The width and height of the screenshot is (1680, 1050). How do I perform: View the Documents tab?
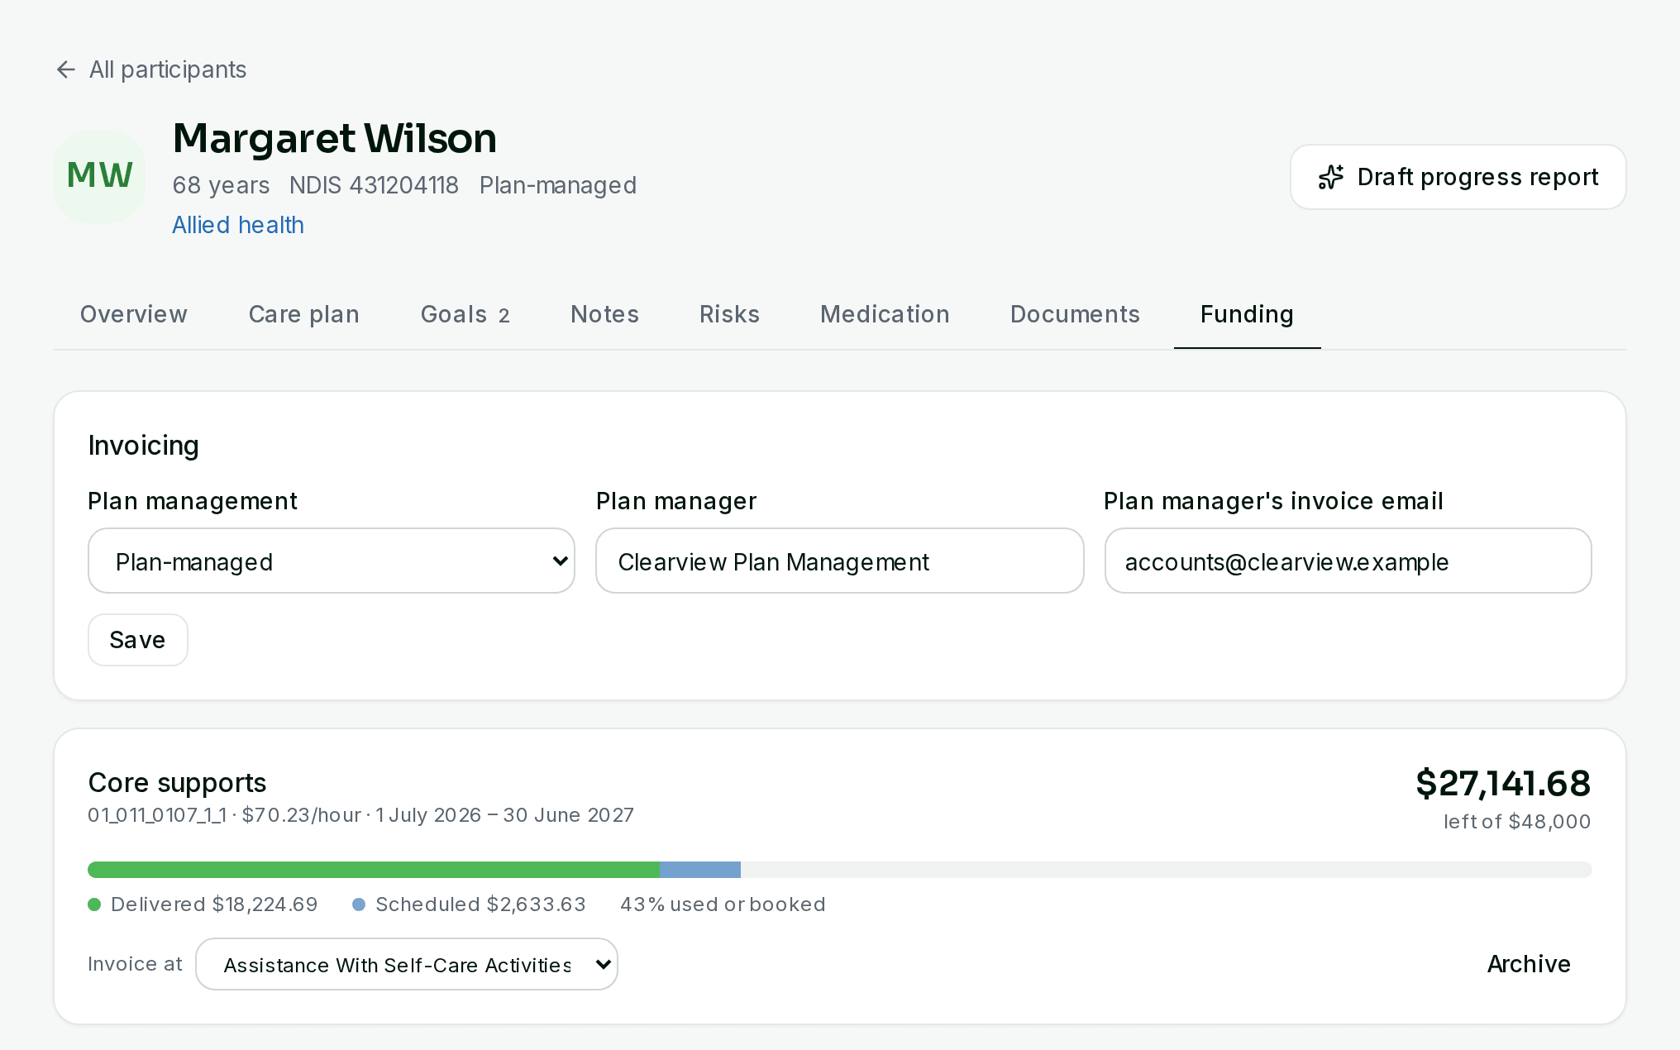[1075, 314]
